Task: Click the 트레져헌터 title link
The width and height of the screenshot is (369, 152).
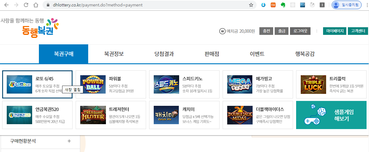Action: click(119, 109)
